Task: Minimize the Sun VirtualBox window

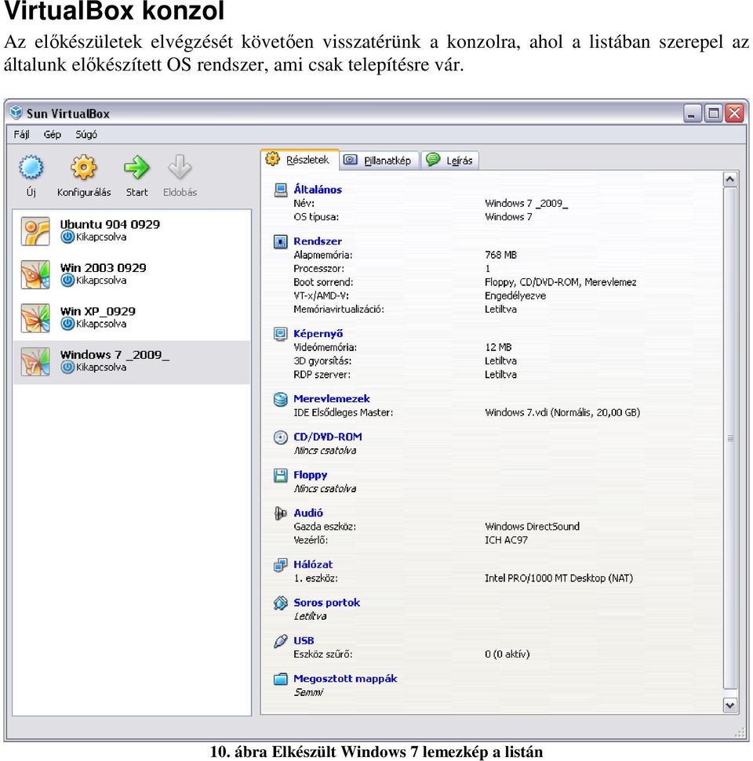Action: [x=692, y=113]
